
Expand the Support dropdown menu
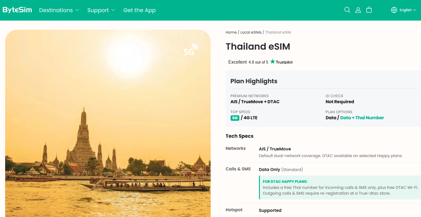pyautogui.click(x=101, y=10)
